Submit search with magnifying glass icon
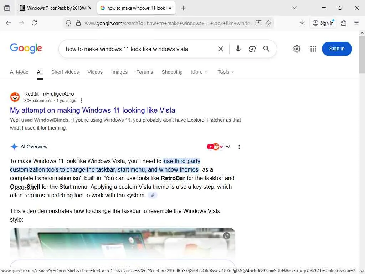The width and height of the screenshot is (365, 274). pos(267,49)
